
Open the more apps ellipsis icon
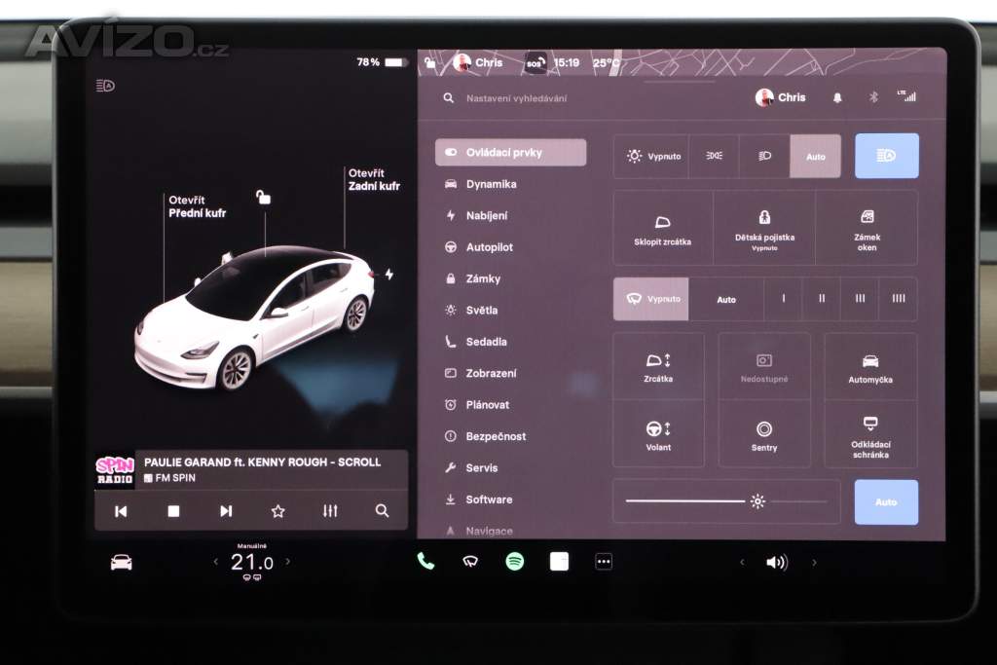(x=604, y=562)
